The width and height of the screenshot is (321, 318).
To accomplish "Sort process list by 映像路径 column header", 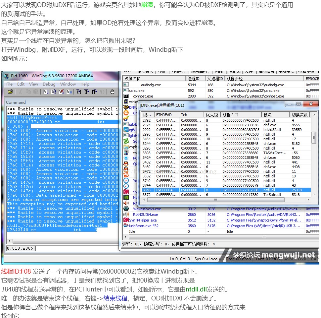I will point(264,79).
